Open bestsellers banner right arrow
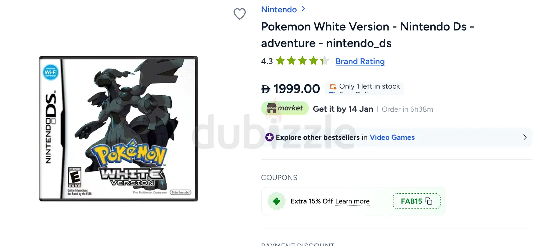Screen dimensions: 548x246 point(525,137)
